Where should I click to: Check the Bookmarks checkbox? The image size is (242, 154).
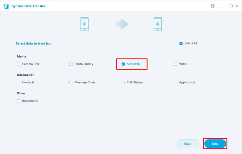18,101
